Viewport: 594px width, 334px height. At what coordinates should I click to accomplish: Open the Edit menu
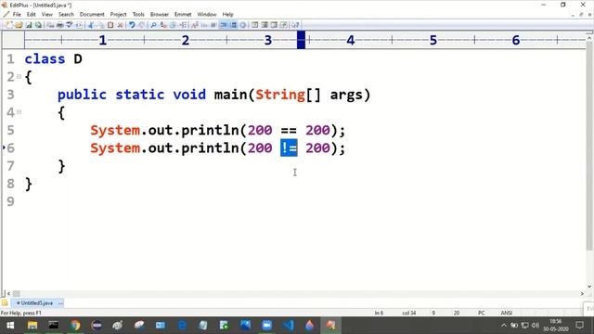[31, 15]
